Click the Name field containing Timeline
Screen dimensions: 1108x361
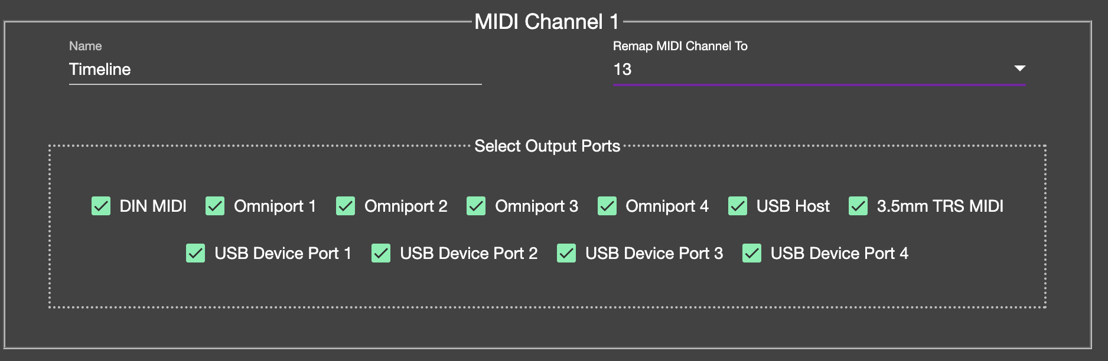tap(275, 70)
